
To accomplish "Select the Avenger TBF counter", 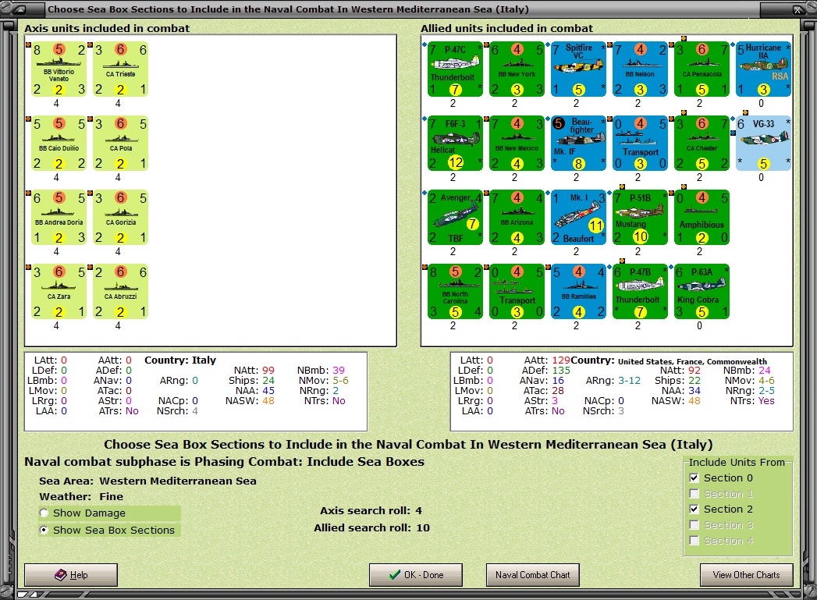I will pyautogui.click(x=455, y=217).
